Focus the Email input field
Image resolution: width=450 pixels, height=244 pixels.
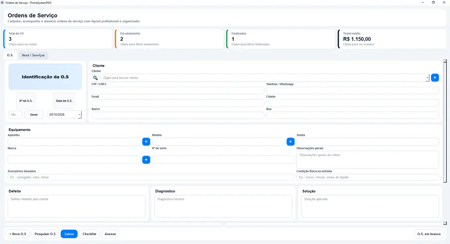tap(178, 103)
